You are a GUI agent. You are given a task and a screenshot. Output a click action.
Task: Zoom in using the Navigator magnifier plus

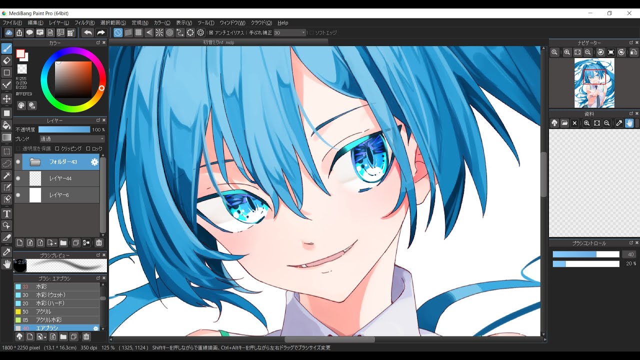click(x=566, y=52)
